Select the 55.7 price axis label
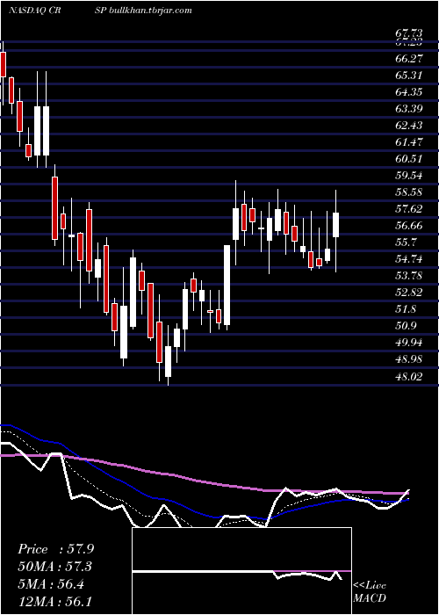Image resolution: width=439 pixels, height=615 pixels. pos(406,242)
